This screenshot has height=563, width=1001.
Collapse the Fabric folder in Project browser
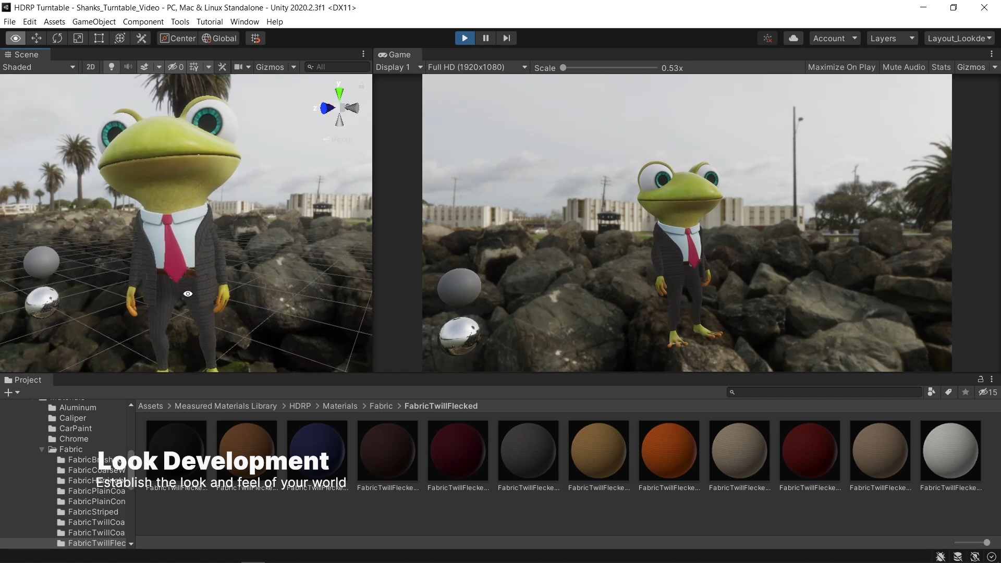pyautogui.click(x=41, y=449)
